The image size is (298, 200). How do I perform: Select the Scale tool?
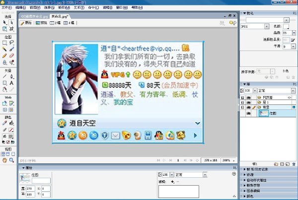[x=5, y=29]
